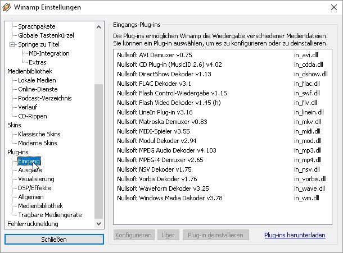Open Klassische Skins settings
This screenshot has width=343, height=253.
[39, 134]
